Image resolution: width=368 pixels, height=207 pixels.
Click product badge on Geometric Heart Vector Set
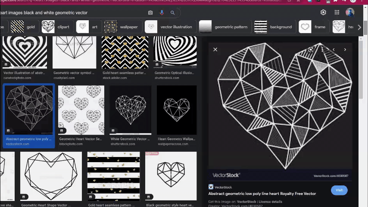pos(62,131)
